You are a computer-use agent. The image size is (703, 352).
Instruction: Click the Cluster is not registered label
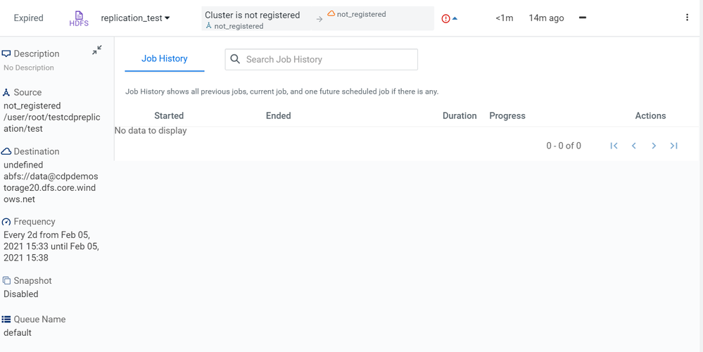tap(252, 15)
